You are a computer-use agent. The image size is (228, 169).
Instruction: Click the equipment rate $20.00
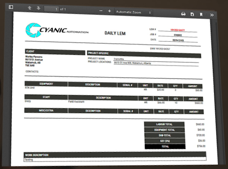click(x=161, y=90)
